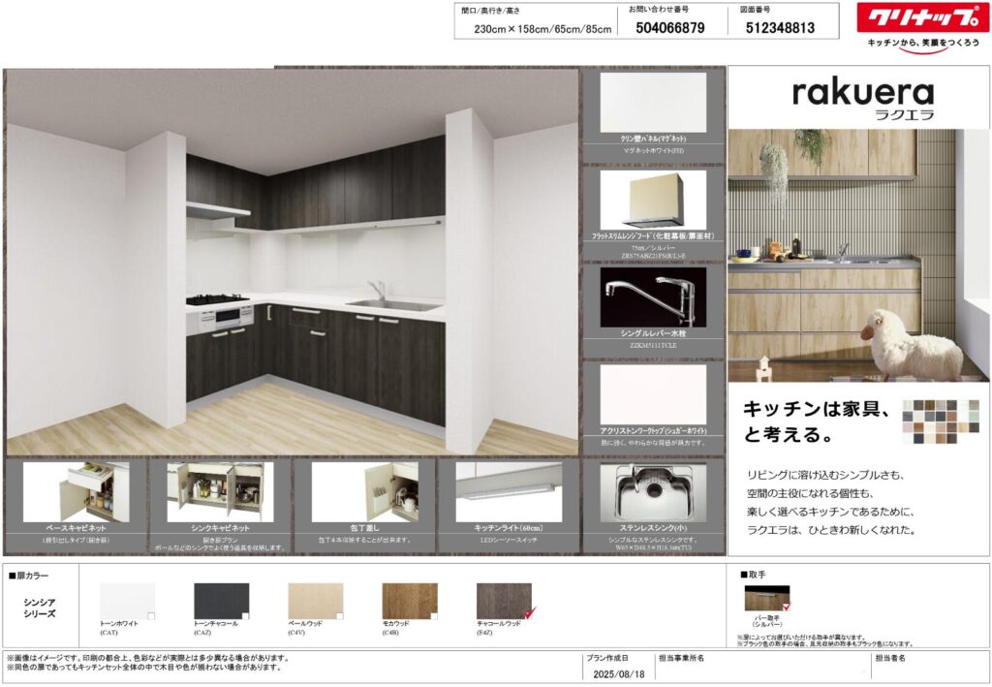
Task: Click the sink cabinet photo
Action: 220,491
